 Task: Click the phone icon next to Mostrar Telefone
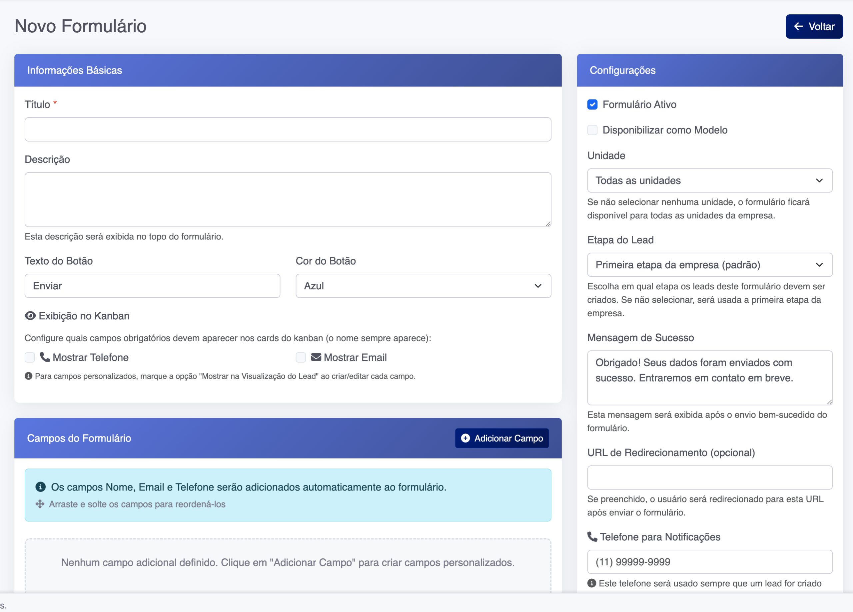point(45,357)
